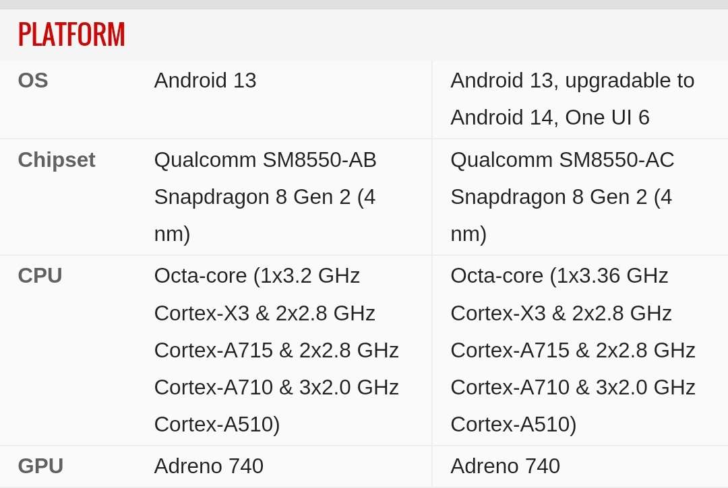Click the OS row label
Viewport: 728px width, 488px height.
tap(33, 81)
